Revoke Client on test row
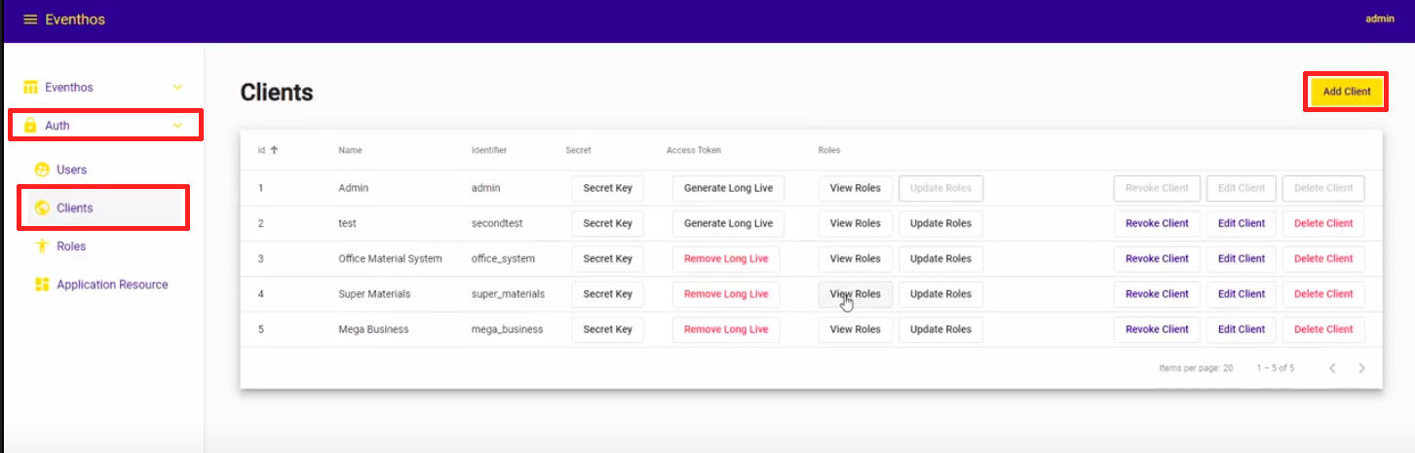 click(x=1157, y=223)
